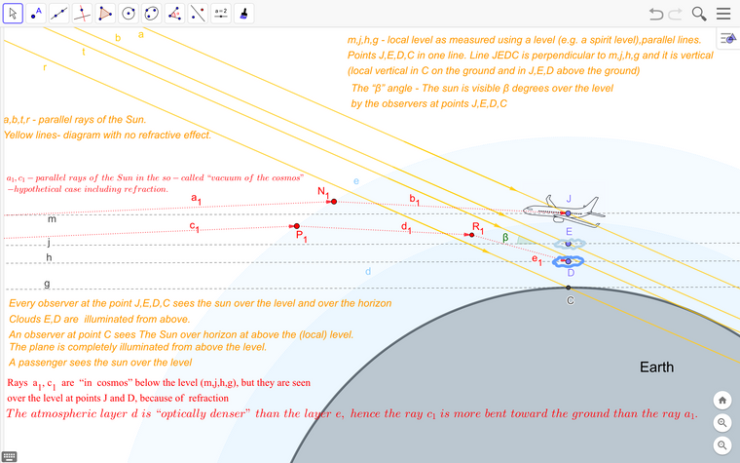Select the Line through two points tool

tap(59, 14)
